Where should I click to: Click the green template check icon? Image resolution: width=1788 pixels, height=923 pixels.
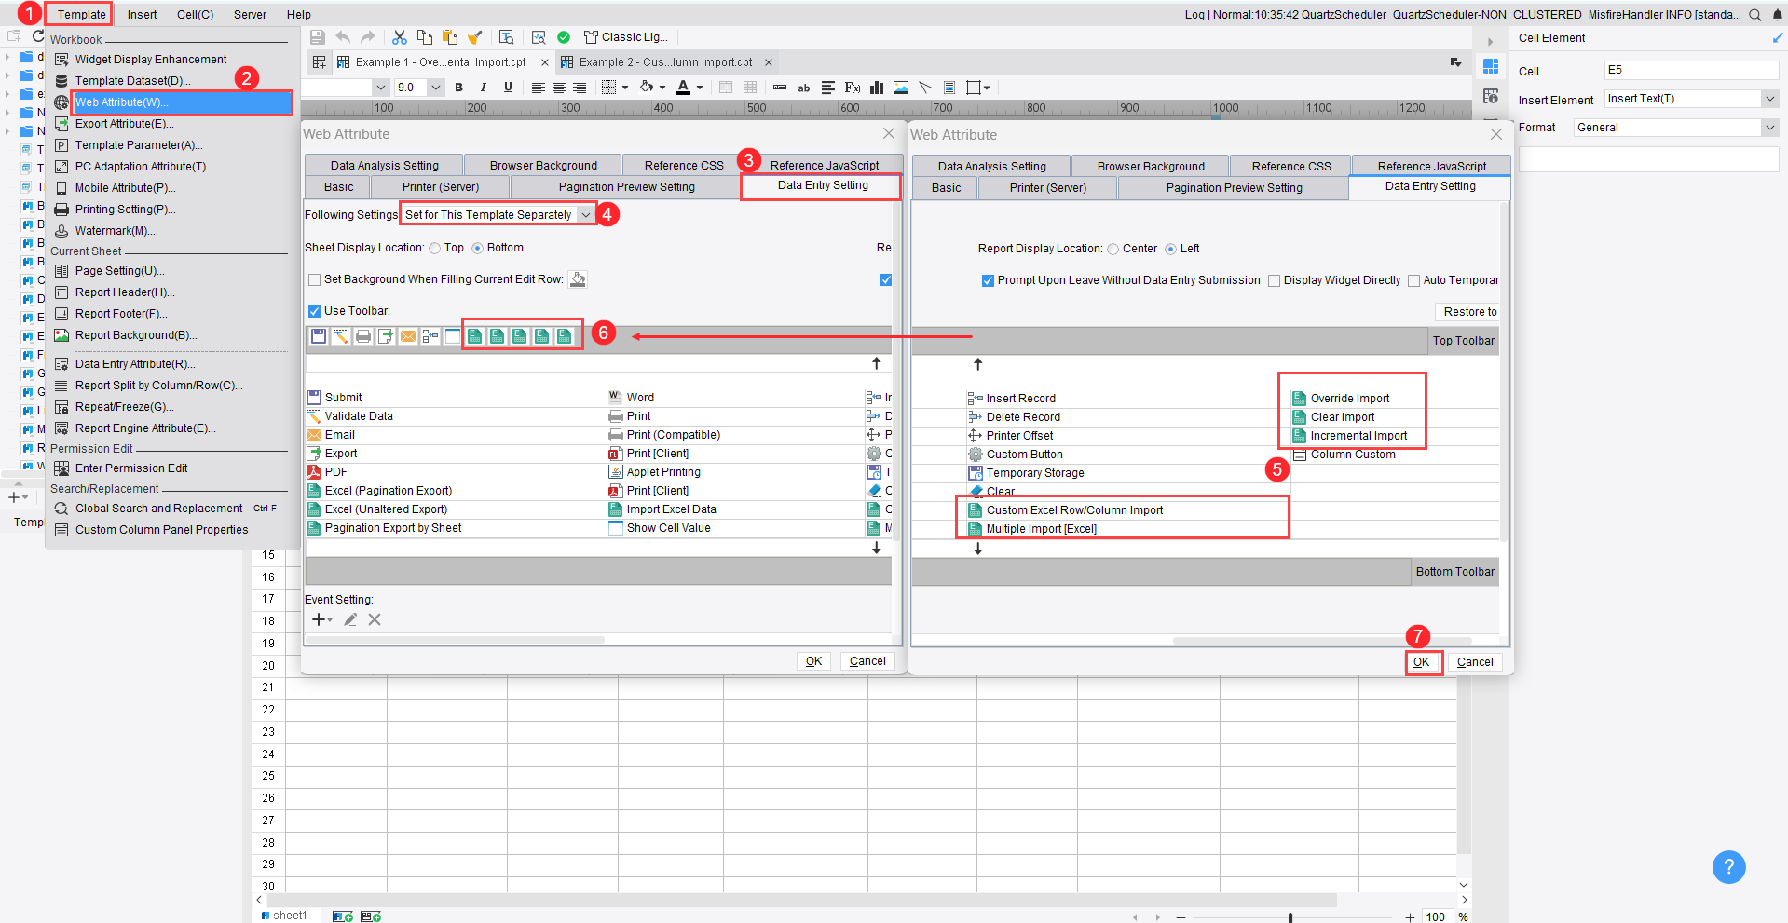pyautogui.click(x=564, y=37)
